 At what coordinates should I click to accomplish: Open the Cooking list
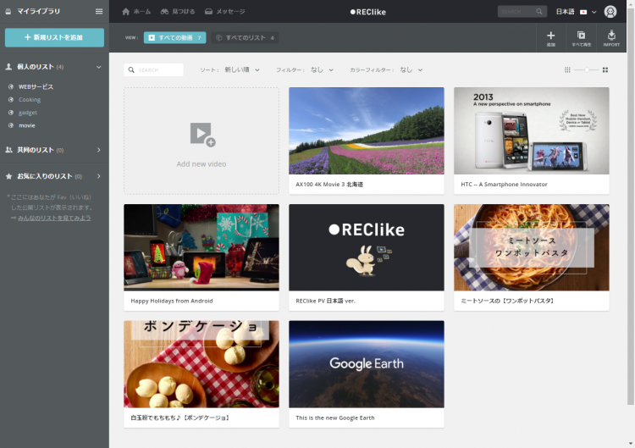click(30, 100)
